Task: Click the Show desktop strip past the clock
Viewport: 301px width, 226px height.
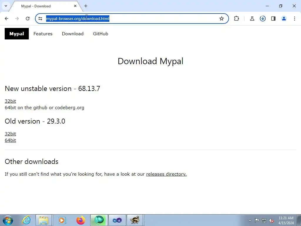Action: point(299,220)
